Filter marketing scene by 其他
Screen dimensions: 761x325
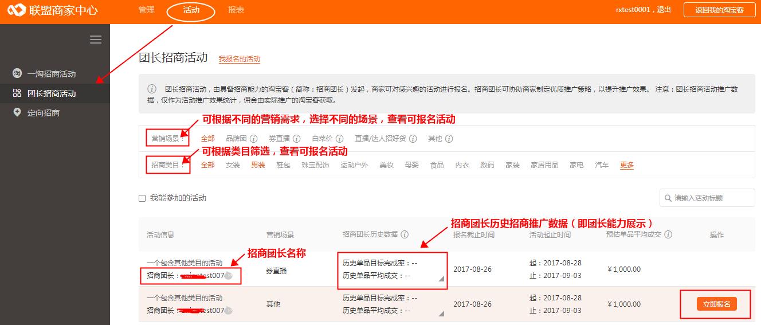[435, 139]
